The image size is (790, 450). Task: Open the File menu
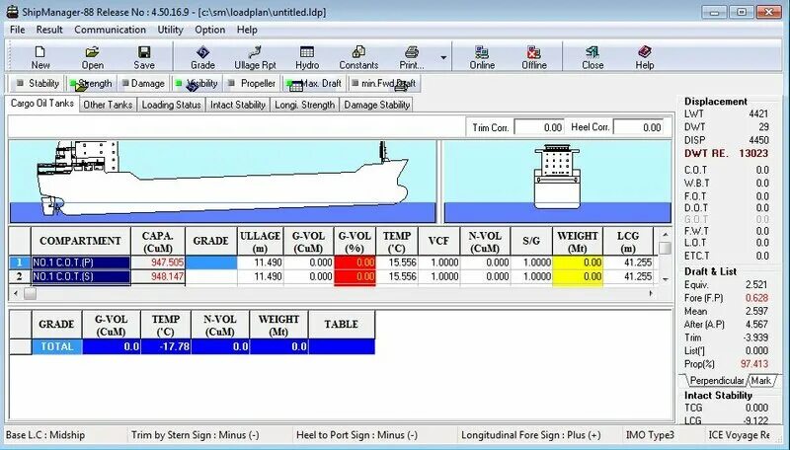click(17, 30)
